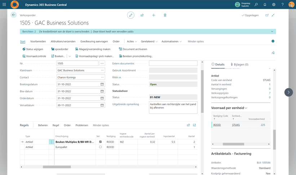Screen dimensions: 296x175
Task: Open calendar for Vervaldatum
Action: [x=102, y=105]
